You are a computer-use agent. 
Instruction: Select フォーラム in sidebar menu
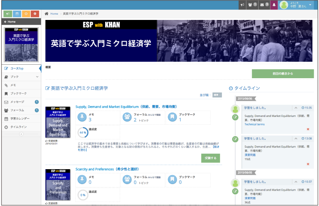21,110
